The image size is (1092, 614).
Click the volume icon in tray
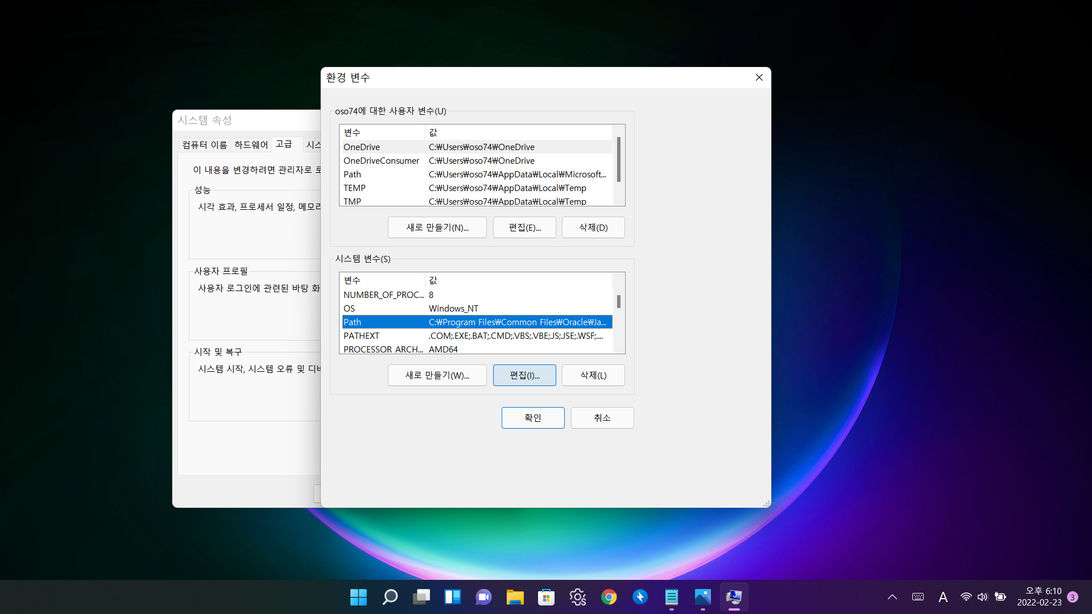pos(983,597)
